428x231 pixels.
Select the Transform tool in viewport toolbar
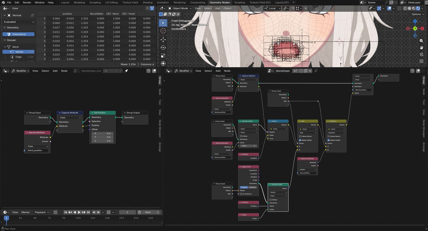click(x=163, y=64)
